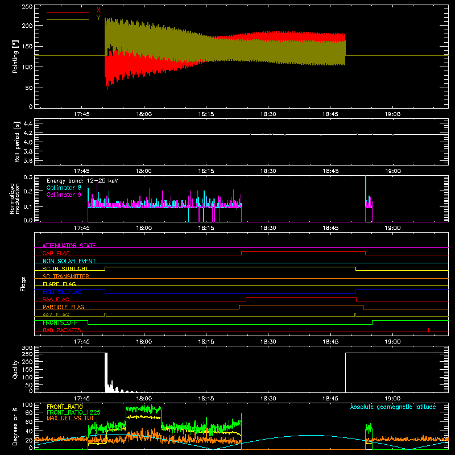Click the 18:15 label under the Pointing plot

206,114
